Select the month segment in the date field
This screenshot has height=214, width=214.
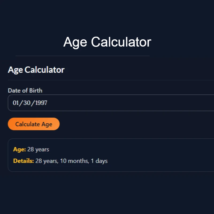pyautogui.click(x=17, y=103)
